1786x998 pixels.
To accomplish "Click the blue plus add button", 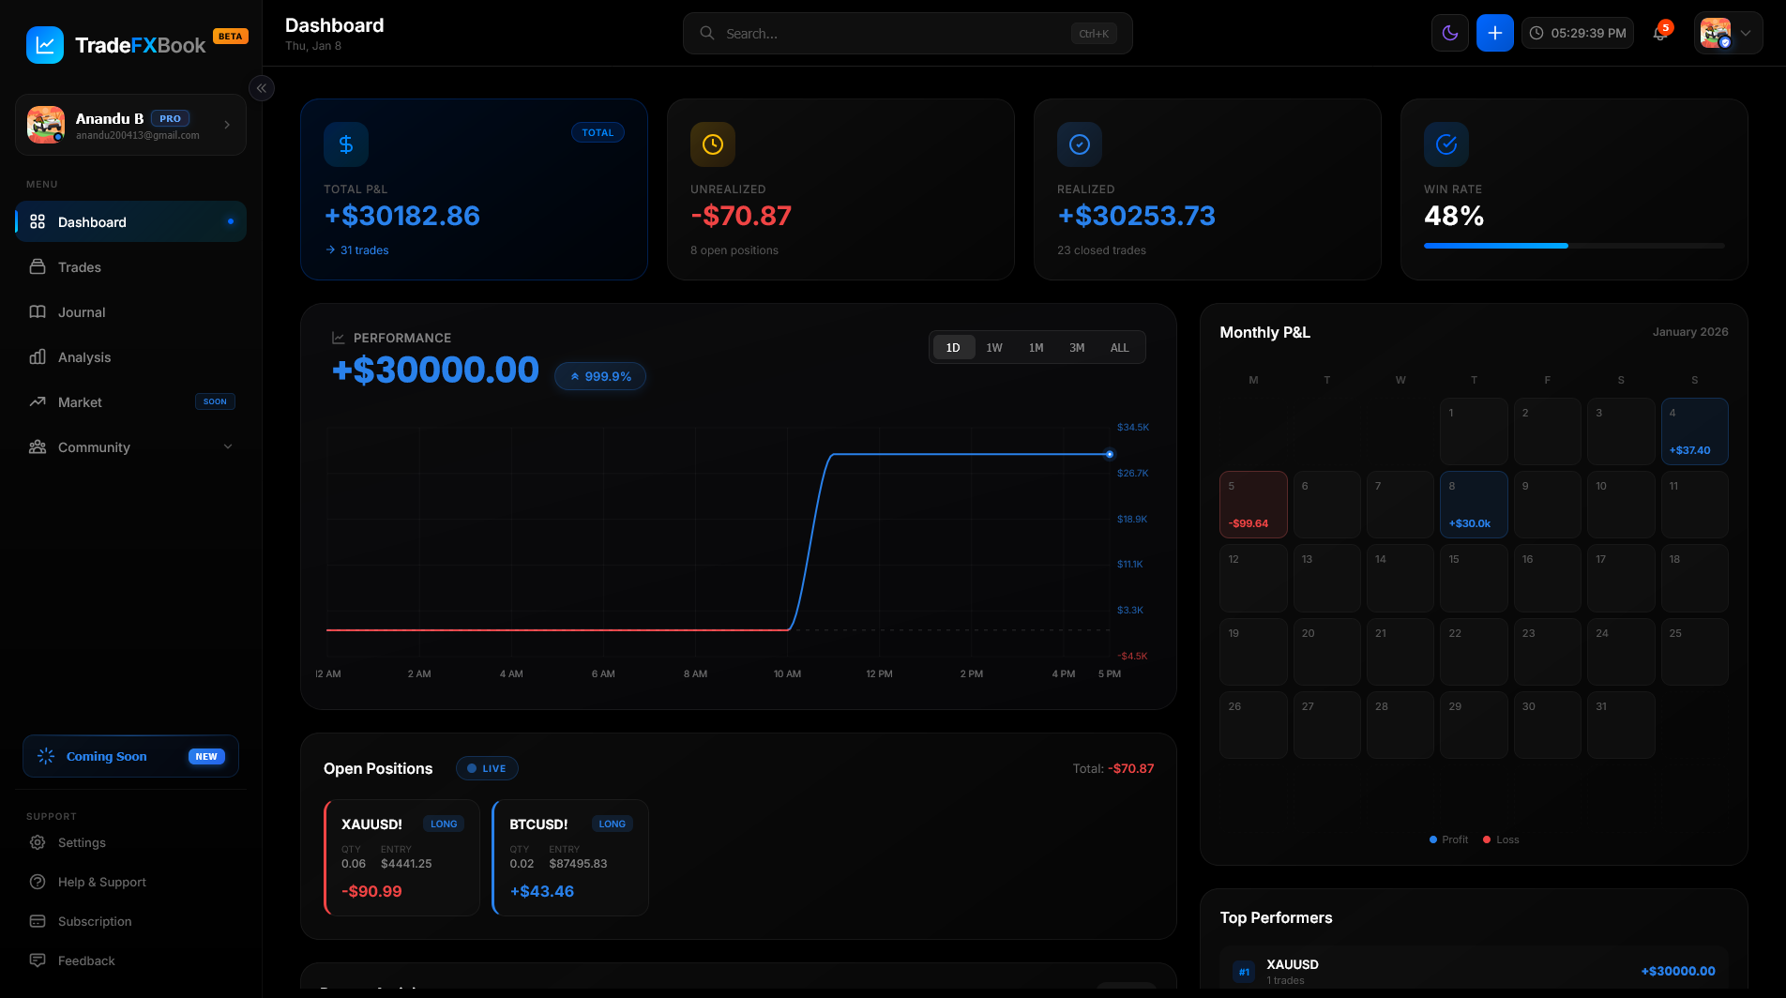I will pos(1494,33).
